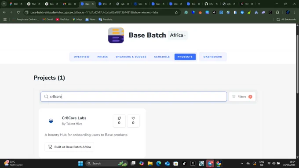Open the Chrome profile avatar
This screenshot has height=168, width=299.
[x=288, y=12]
